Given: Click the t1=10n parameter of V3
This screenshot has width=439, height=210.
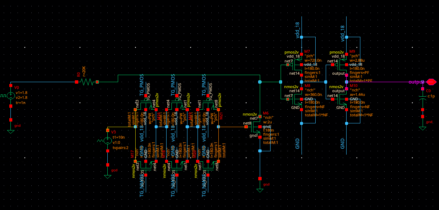Looking at the screenshot, I should (x=118, y=138).
